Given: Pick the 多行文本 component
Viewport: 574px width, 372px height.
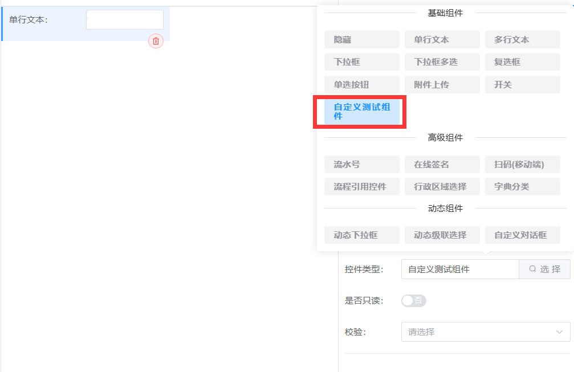Looking at the screenshot, I should [522, 39].
